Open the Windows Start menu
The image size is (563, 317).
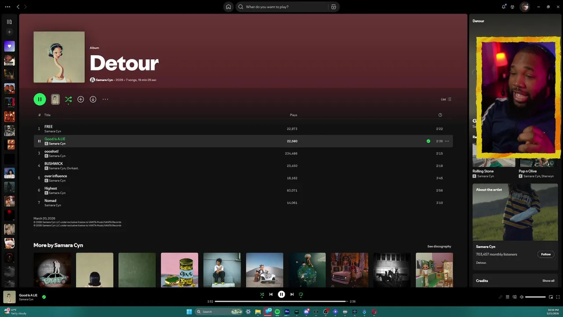pyautogui.click(x=189, y=312)
